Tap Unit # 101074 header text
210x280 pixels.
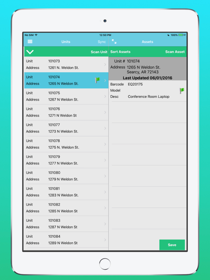click(127, 61)
